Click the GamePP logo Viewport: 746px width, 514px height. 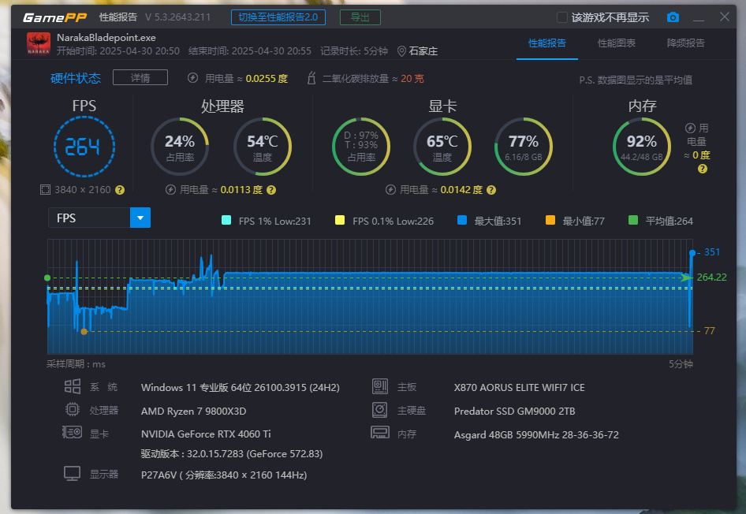coord(54,17)
